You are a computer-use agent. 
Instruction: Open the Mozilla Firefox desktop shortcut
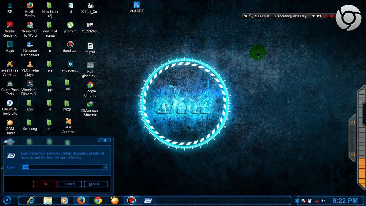coord(30,10)
